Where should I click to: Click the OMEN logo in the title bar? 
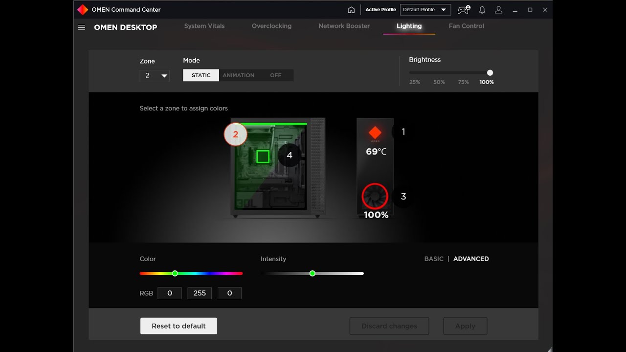point(83,9)
